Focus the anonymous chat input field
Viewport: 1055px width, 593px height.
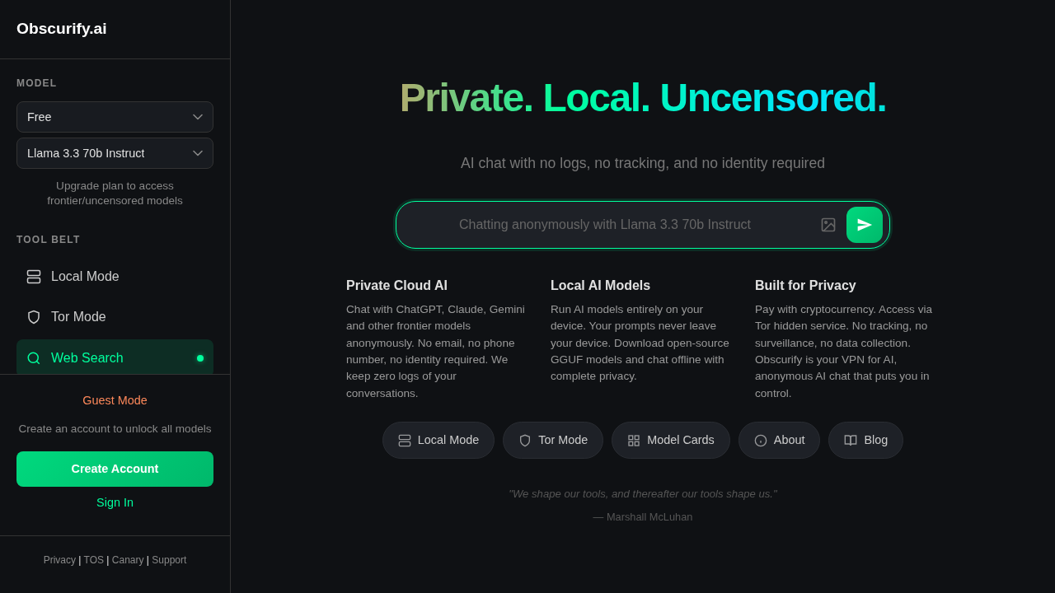click(x=605, y=225)
